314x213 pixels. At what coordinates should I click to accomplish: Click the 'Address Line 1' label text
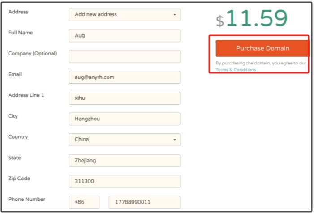tap(26, 95)
